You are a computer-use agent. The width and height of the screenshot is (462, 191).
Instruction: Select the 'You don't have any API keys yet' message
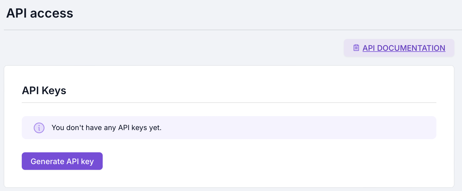[106, 128]
